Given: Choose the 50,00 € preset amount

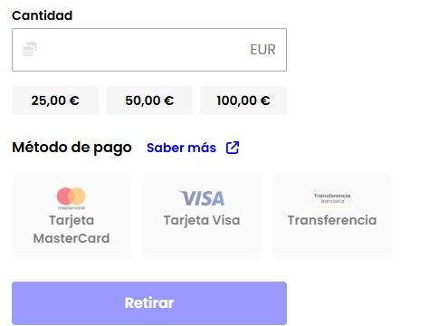Looking at the screenshot, I should [149, 101].
